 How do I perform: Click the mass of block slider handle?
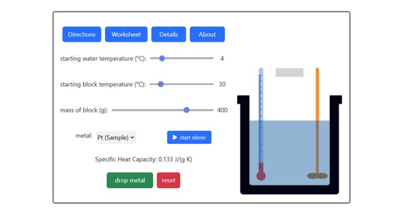click(x=186, y=110)
